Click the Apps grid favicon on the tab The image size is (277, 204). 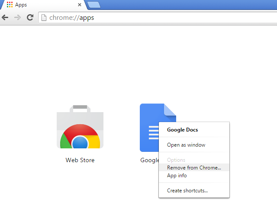[x=10, y=5]
